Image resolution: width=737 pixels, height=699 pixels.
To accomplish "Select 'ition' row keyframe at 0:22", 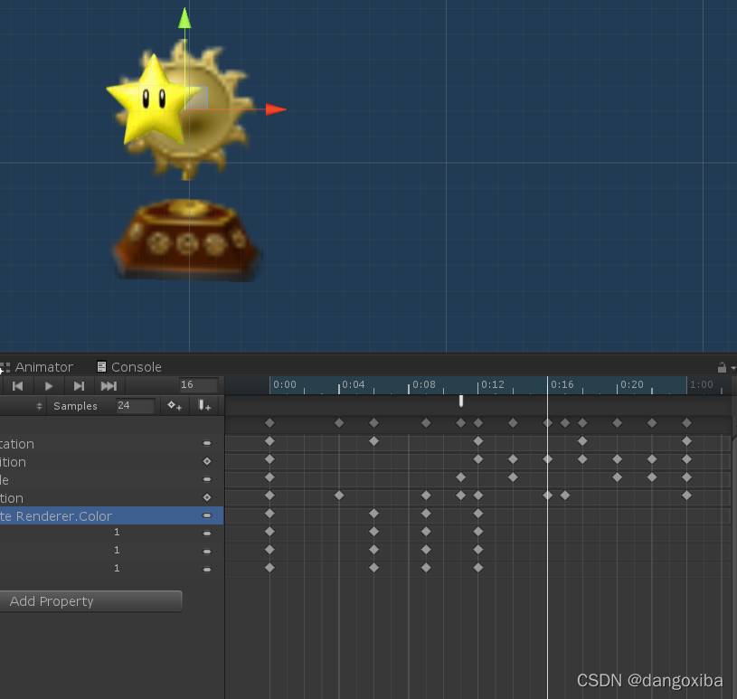I will tap(652, 459).
